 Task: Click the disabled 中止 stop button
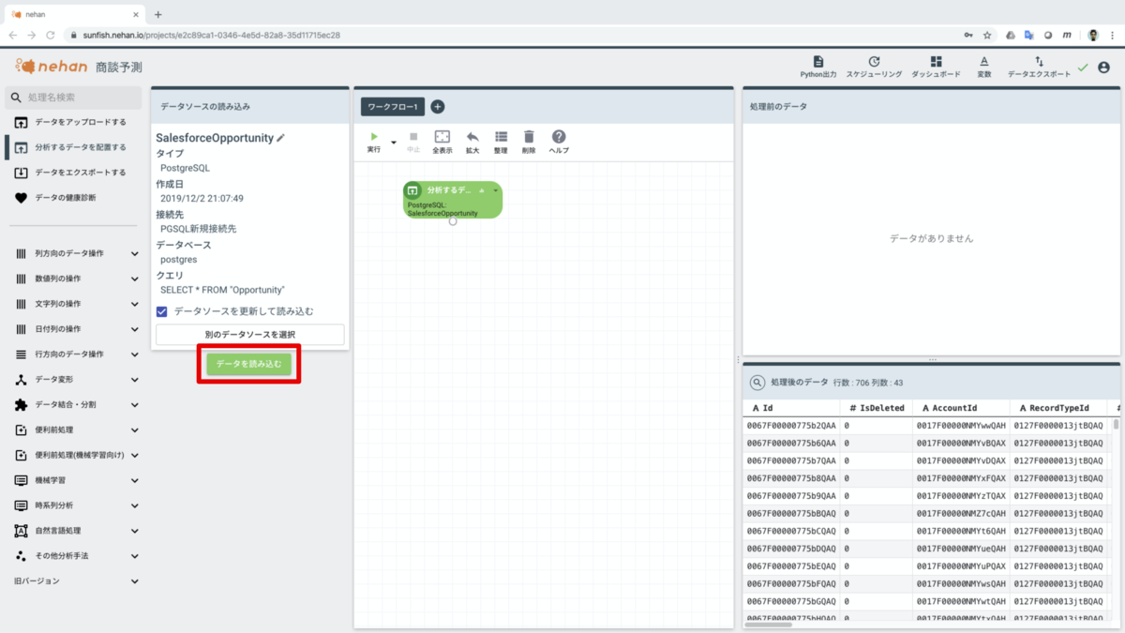[413, 142]
